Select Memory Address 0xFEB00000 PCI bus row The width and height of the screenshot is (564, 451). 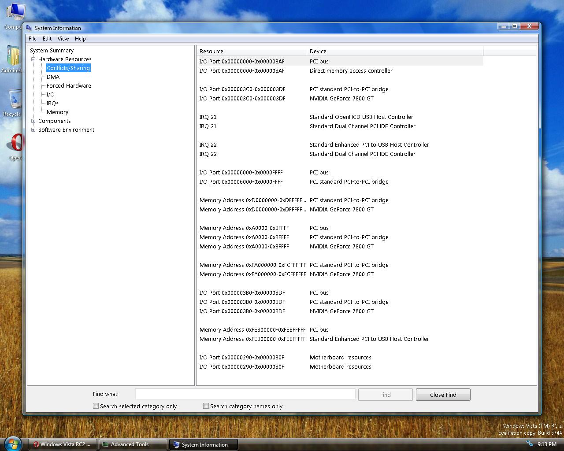(x=340, y=329)
